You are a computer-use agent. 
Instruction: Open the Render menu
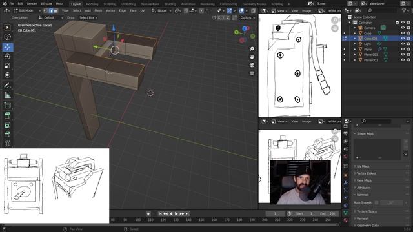coord(32,4)
